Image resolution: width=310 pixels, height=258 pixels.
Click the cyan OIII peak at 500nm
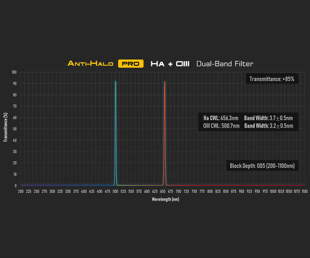pyautogui.click(x=116, y=133)
